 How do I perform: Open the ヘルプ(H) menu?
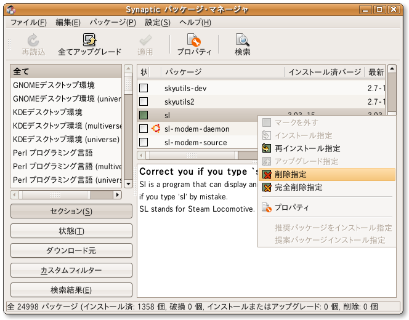[x=195, y=23]
